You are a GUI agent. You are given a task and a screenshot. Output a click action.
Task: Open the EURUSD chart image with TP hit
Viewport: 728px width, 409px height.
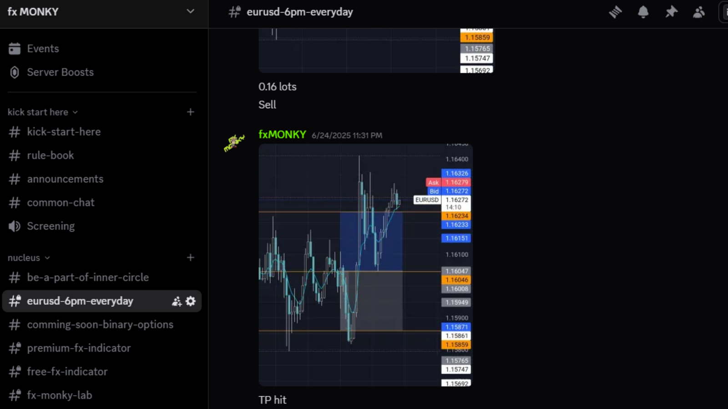[x=365, y=265]
